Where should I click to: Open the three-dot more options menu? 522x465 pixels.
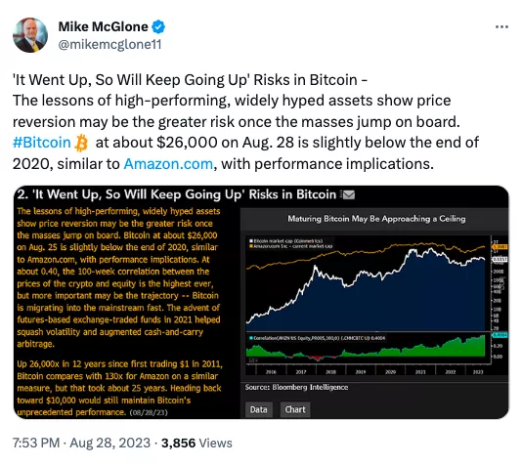click(x=501, y=26)
